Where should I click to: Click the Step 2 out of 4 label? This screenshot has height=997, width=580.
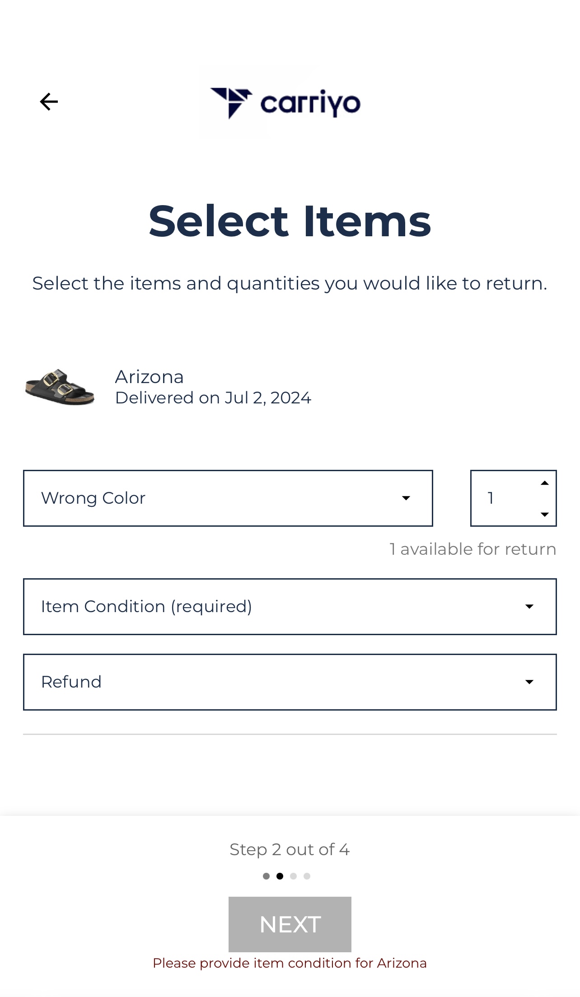pyautogui.click(x=290, y=850)
